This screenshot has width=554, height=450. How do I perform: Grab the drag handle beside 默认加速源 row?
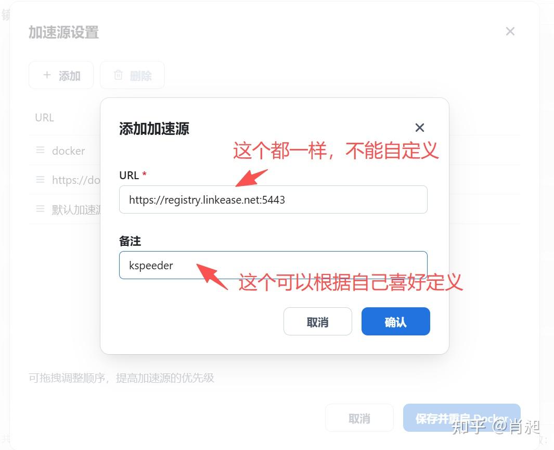coord(40,209)
